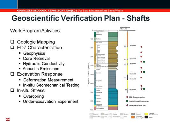Click the green stress square at shaft bottom
The width and height of the screenshot is (170, 127).
pyautogui.click(x=144, y=89)
